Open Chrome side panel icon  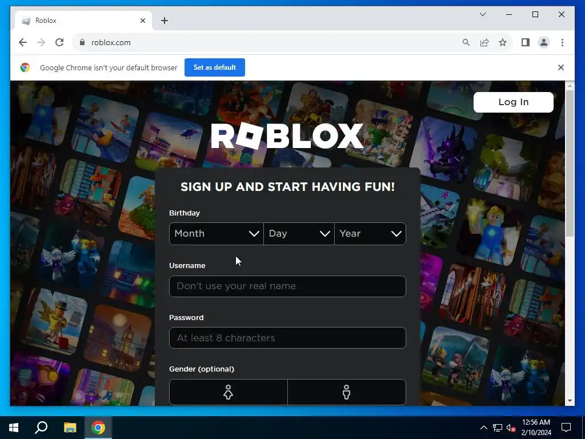click(x=526, y=42)
